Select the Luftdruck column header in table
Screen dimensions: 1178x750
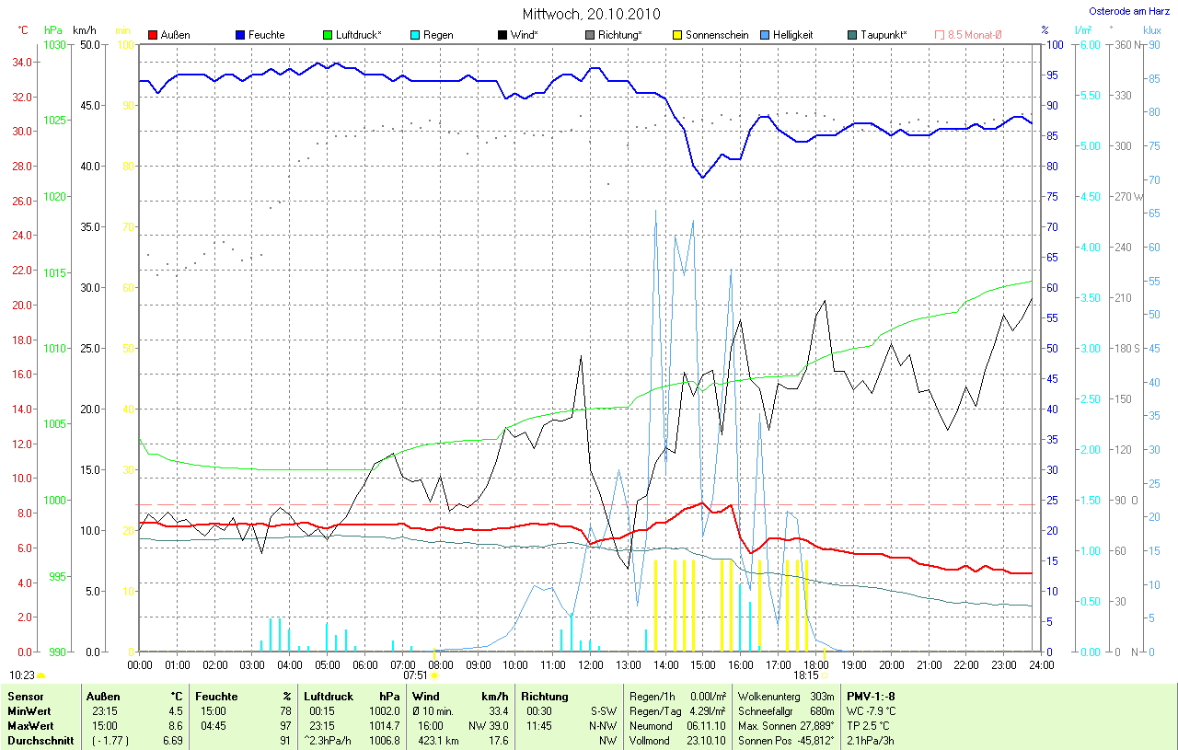[329, 697]
